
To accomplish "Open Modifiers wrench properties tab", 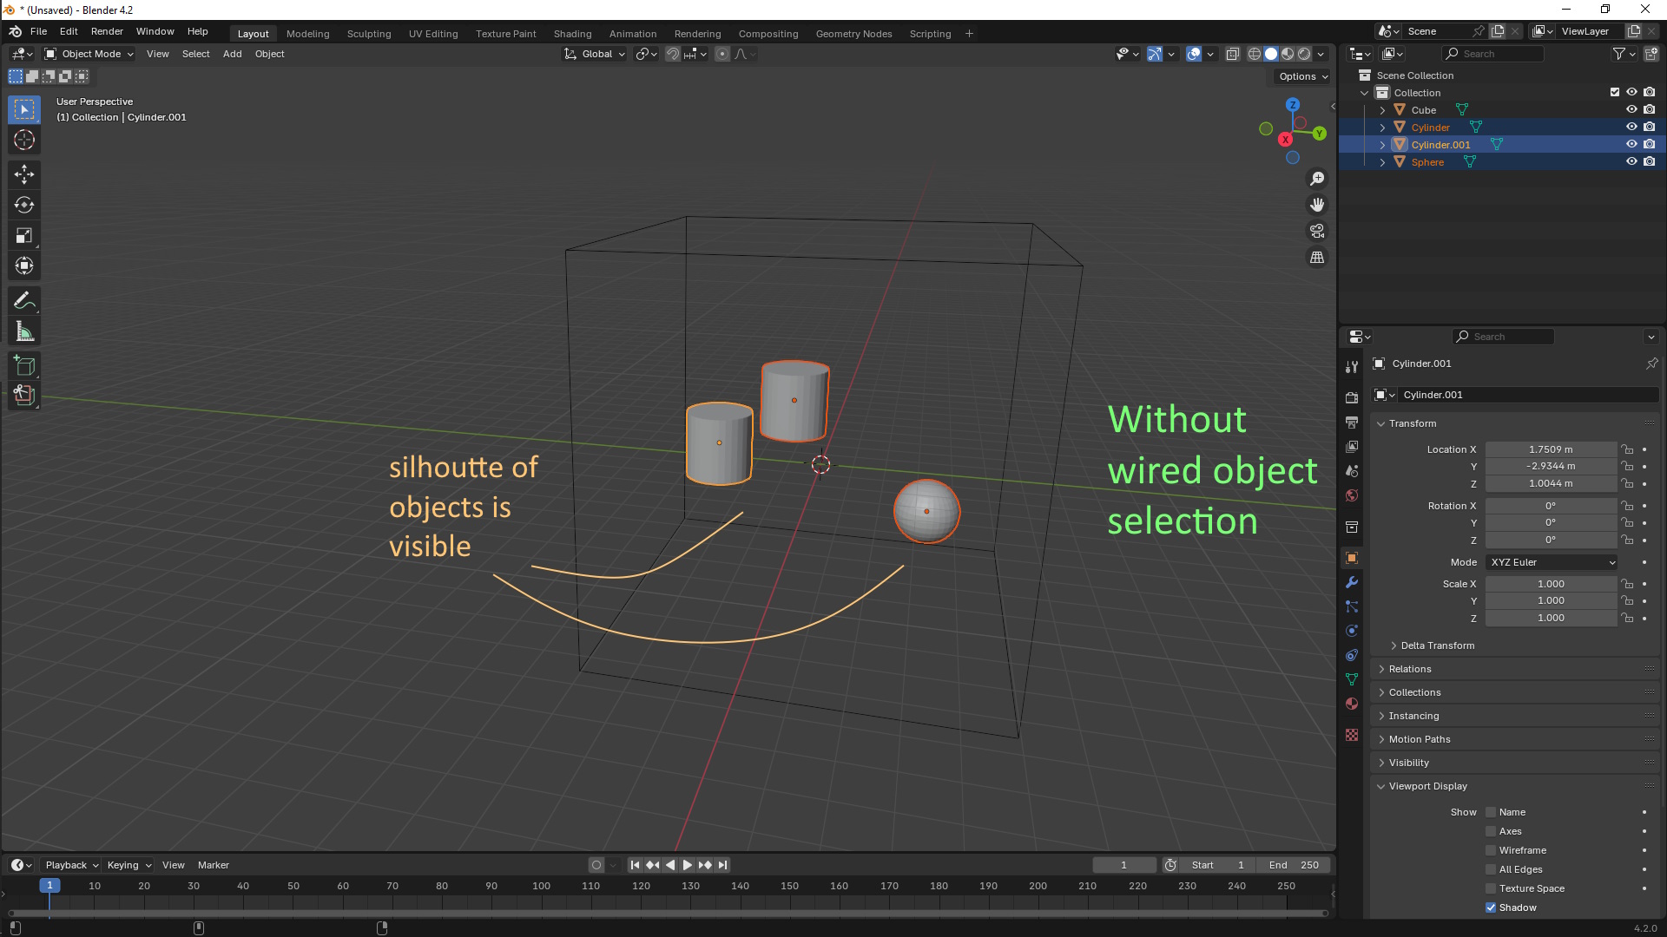I will click(1352, 582).
